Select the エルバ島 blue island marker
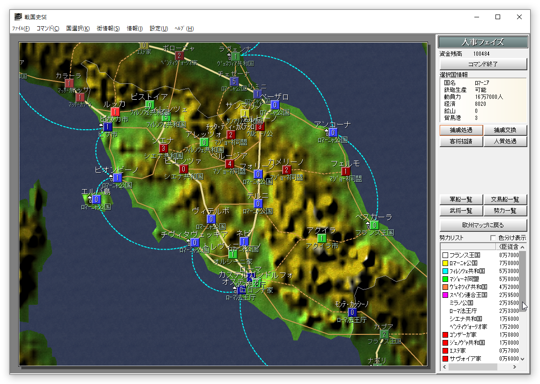This screenshot has width=540, height=384. [x=96, y=199]
